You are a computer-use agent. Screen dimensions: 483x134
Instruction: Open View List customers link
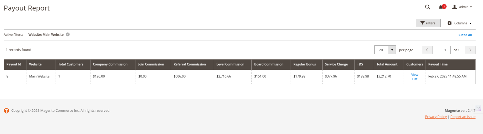pyautogui.click(x=414, y=77)
